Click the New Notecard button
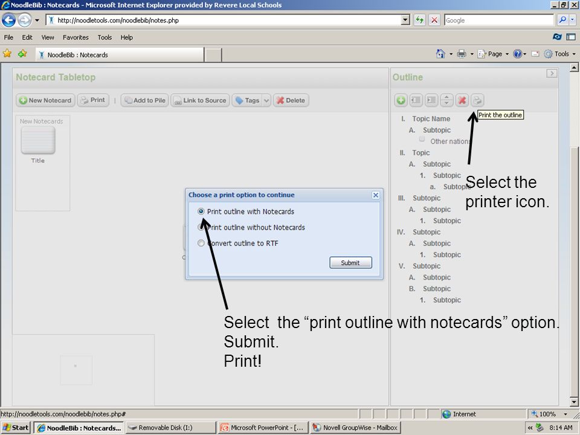The width and height of the screenshot is (580, 435). tap(45, 100)
